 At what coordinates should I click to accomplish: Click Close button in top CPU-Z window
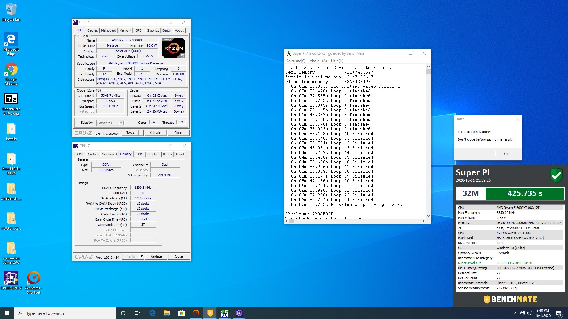pyautogui.click(x=178, y=133)
